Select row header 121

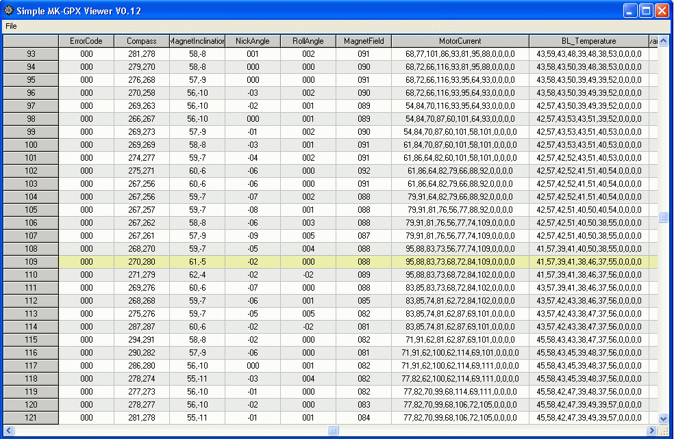tap(31, 418)
